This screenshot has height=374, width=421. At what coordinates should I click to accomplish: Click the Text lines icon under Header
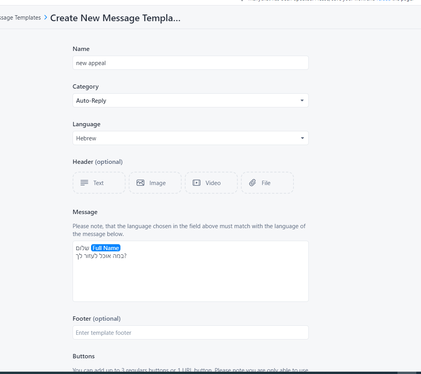coord(84,183)
